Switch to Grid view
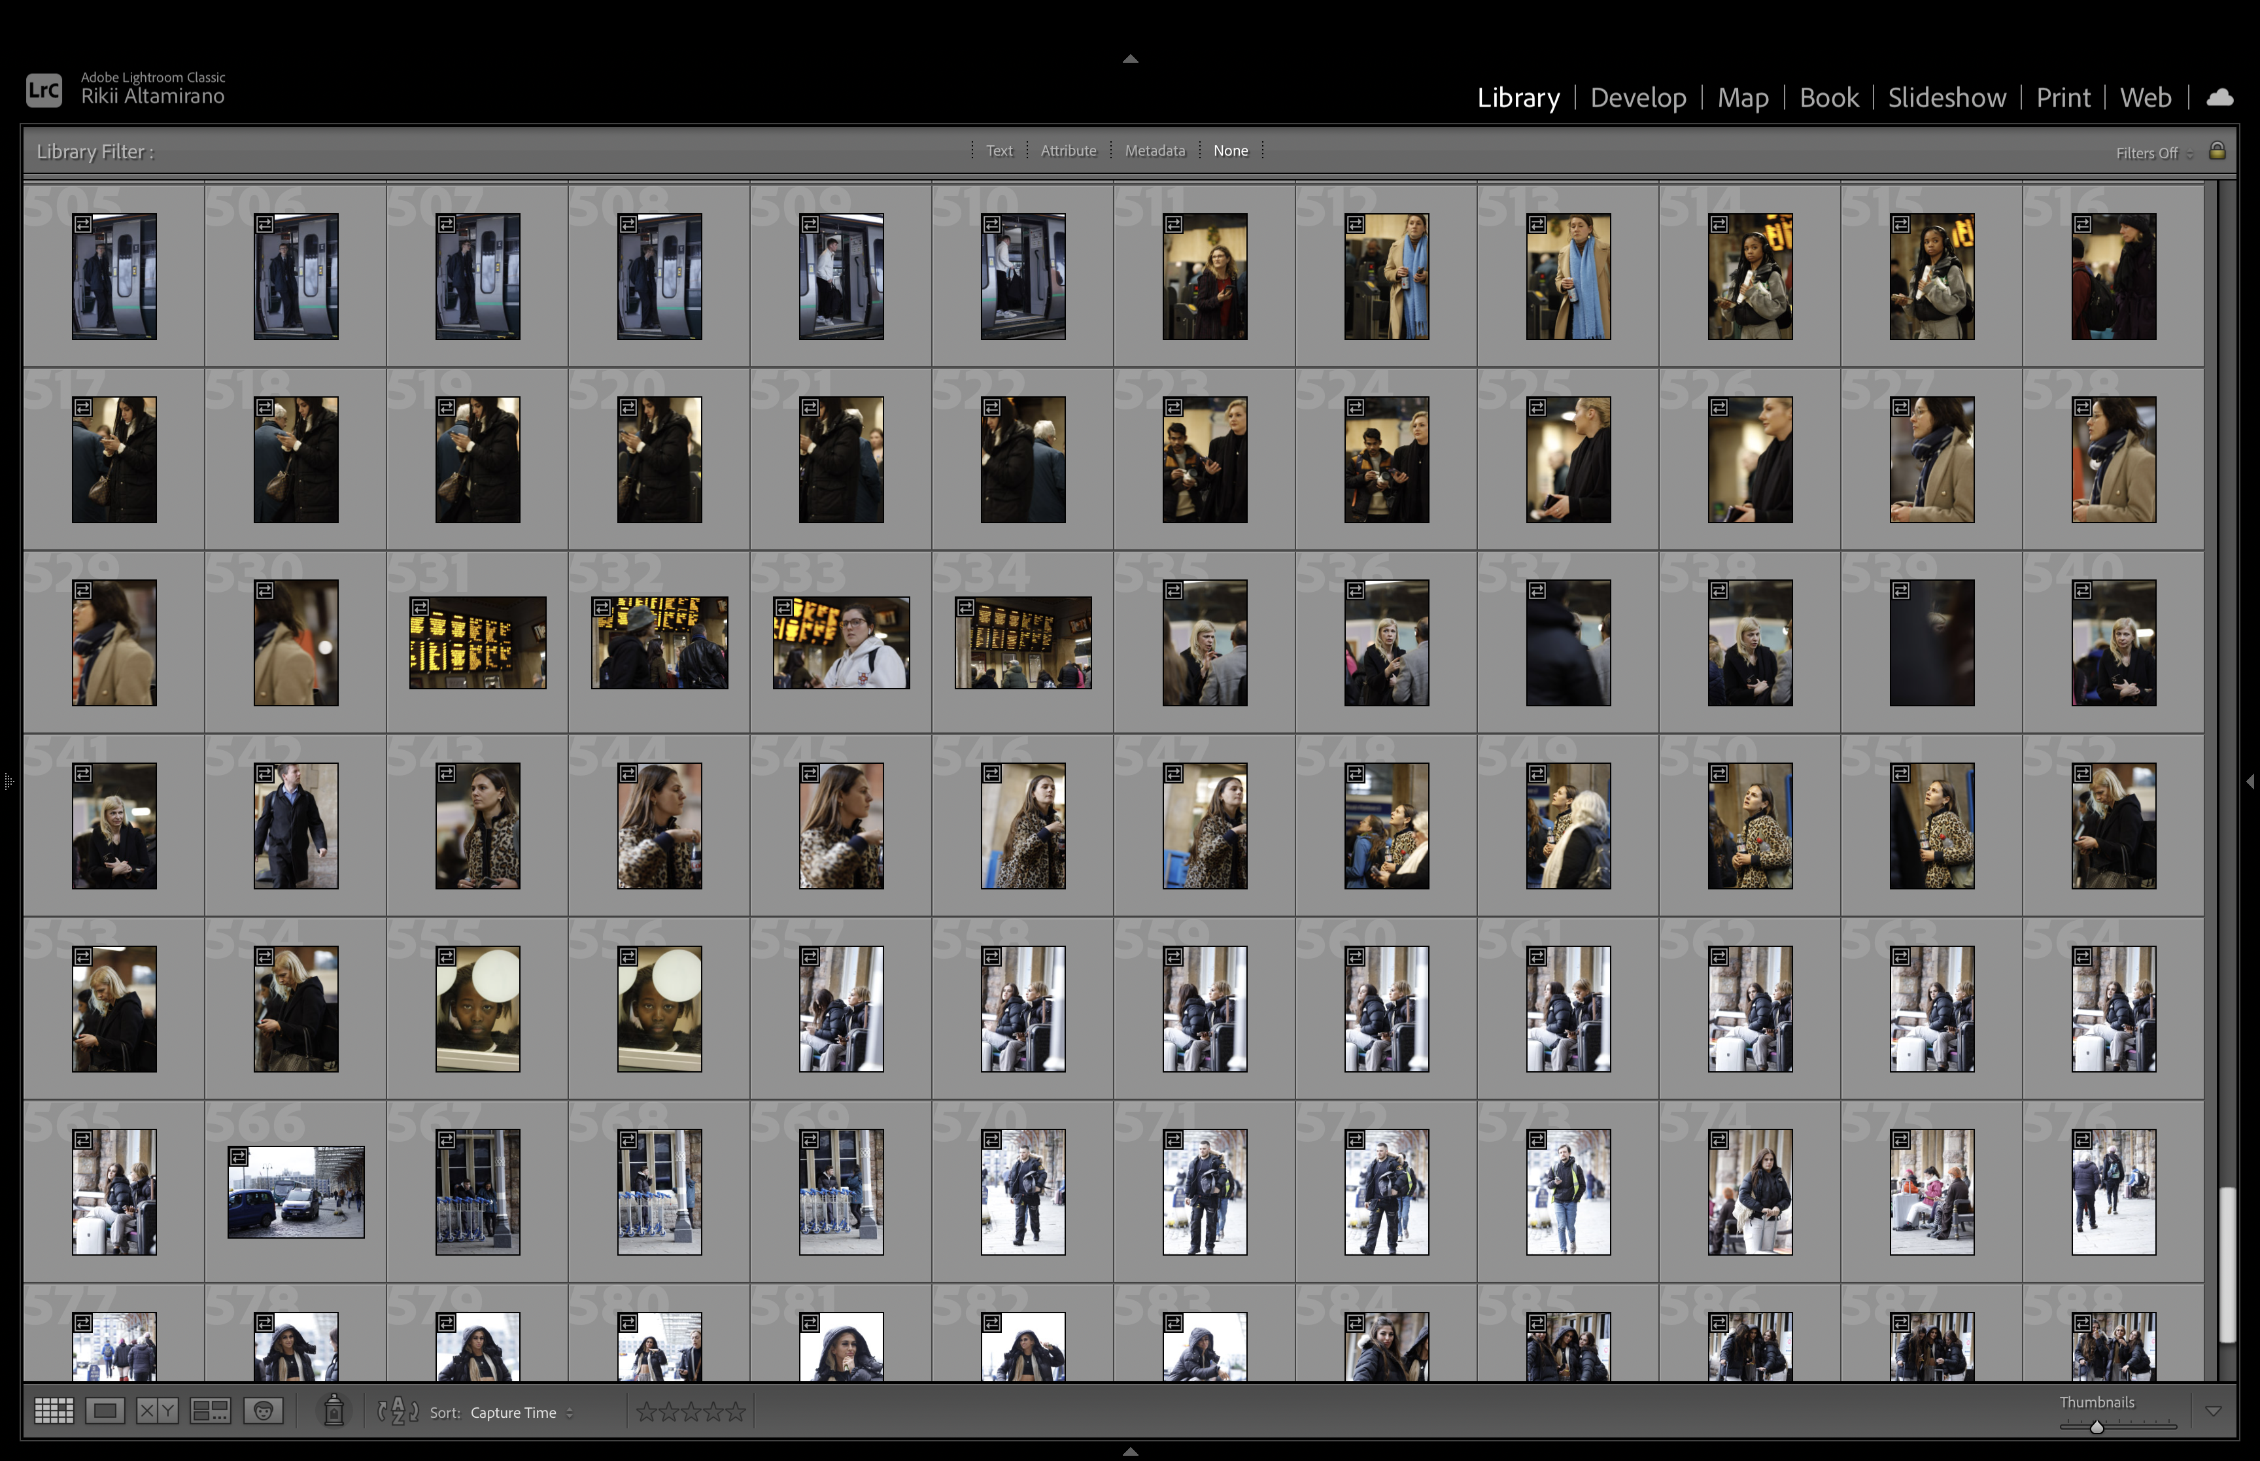 pos(53,1411)
